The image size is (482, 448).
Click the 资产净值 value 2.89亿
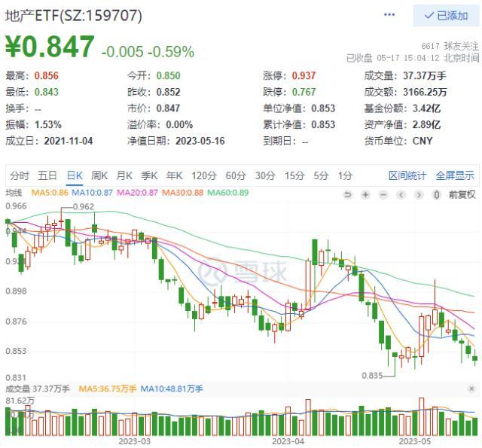tap(426, 124)
